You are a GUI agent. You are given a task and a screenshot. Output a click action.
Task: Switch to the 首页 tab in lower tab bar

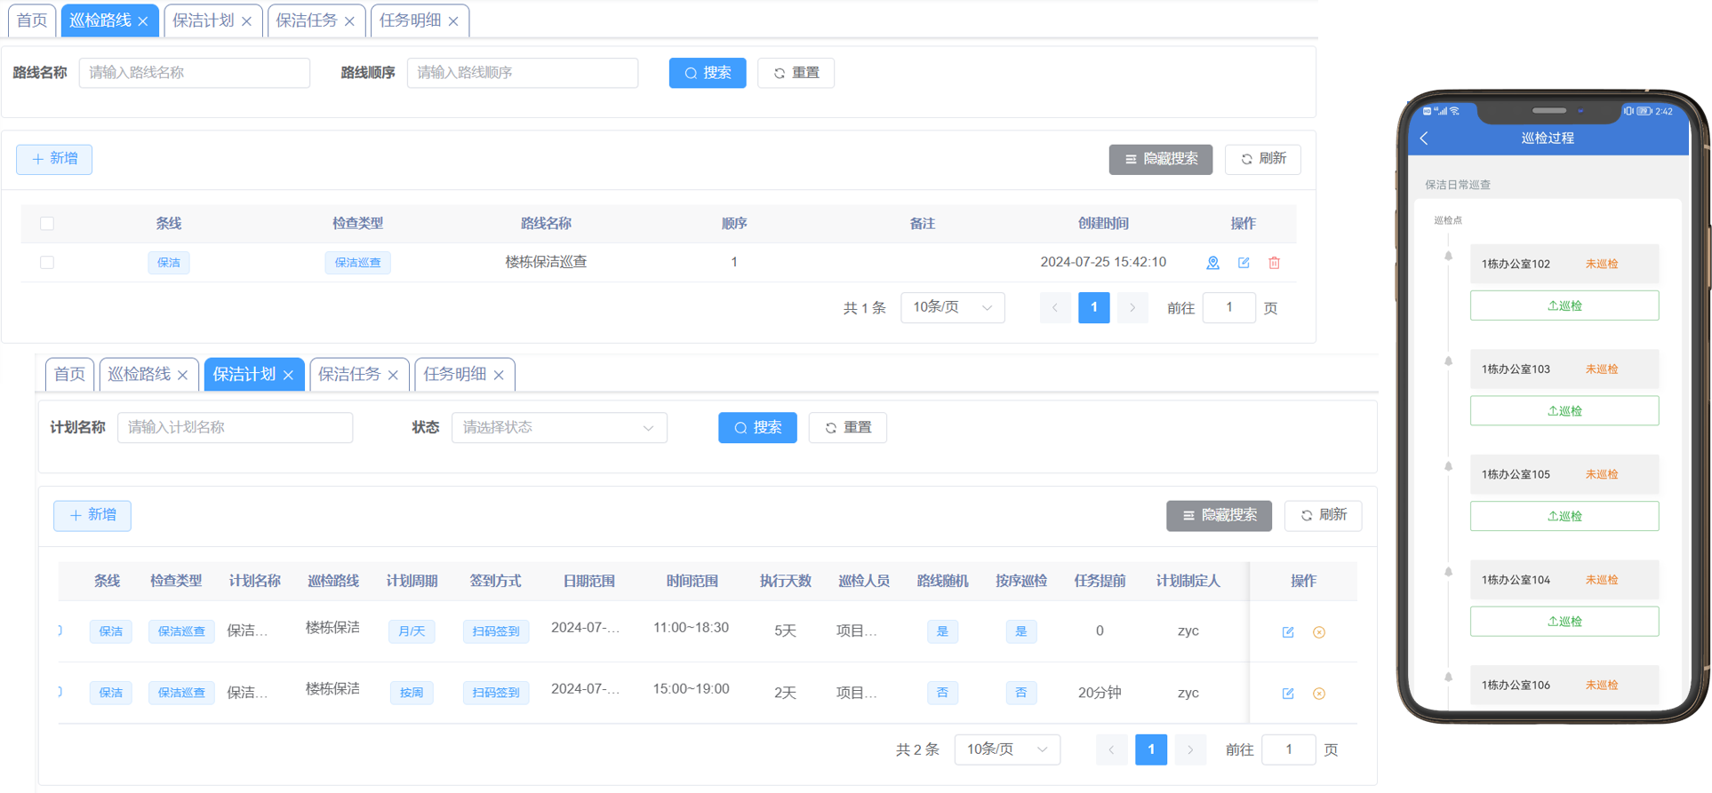(69, 375)
